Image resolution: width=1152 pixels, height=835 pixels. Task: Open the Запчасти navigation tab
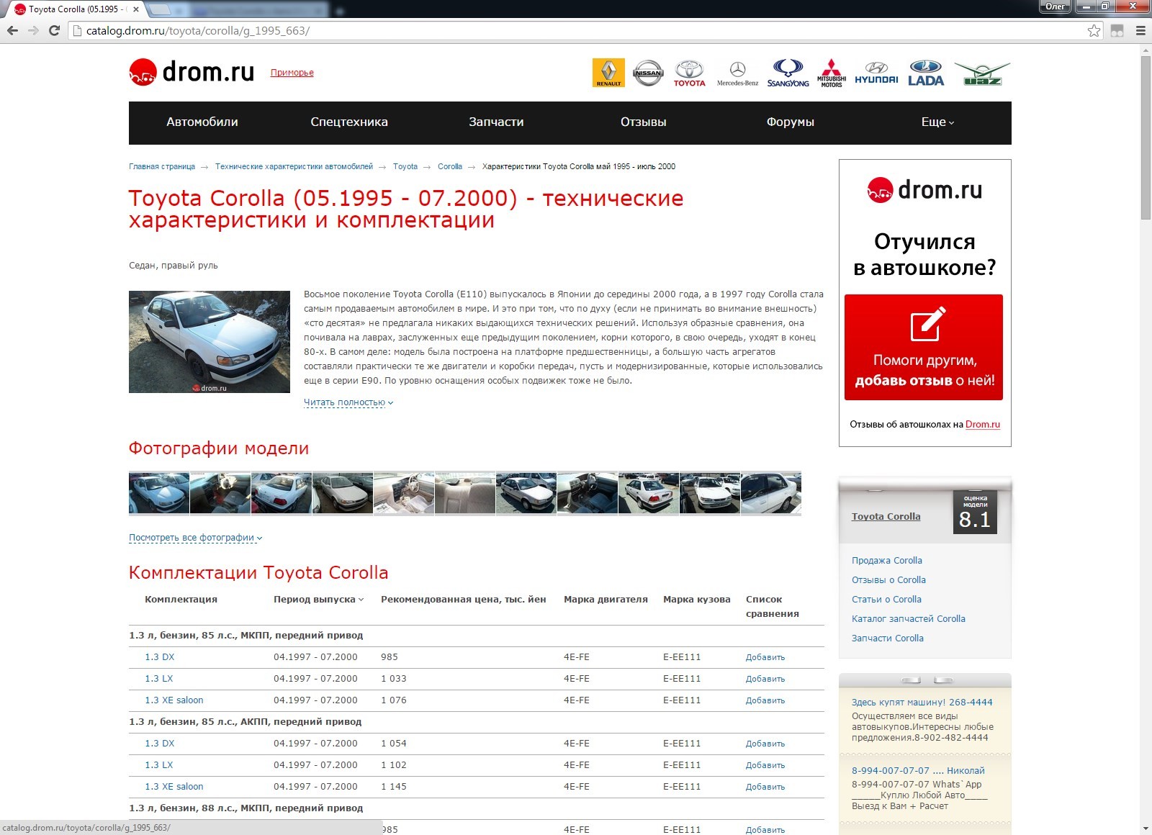pyautogui.click(x=496, y=122)
